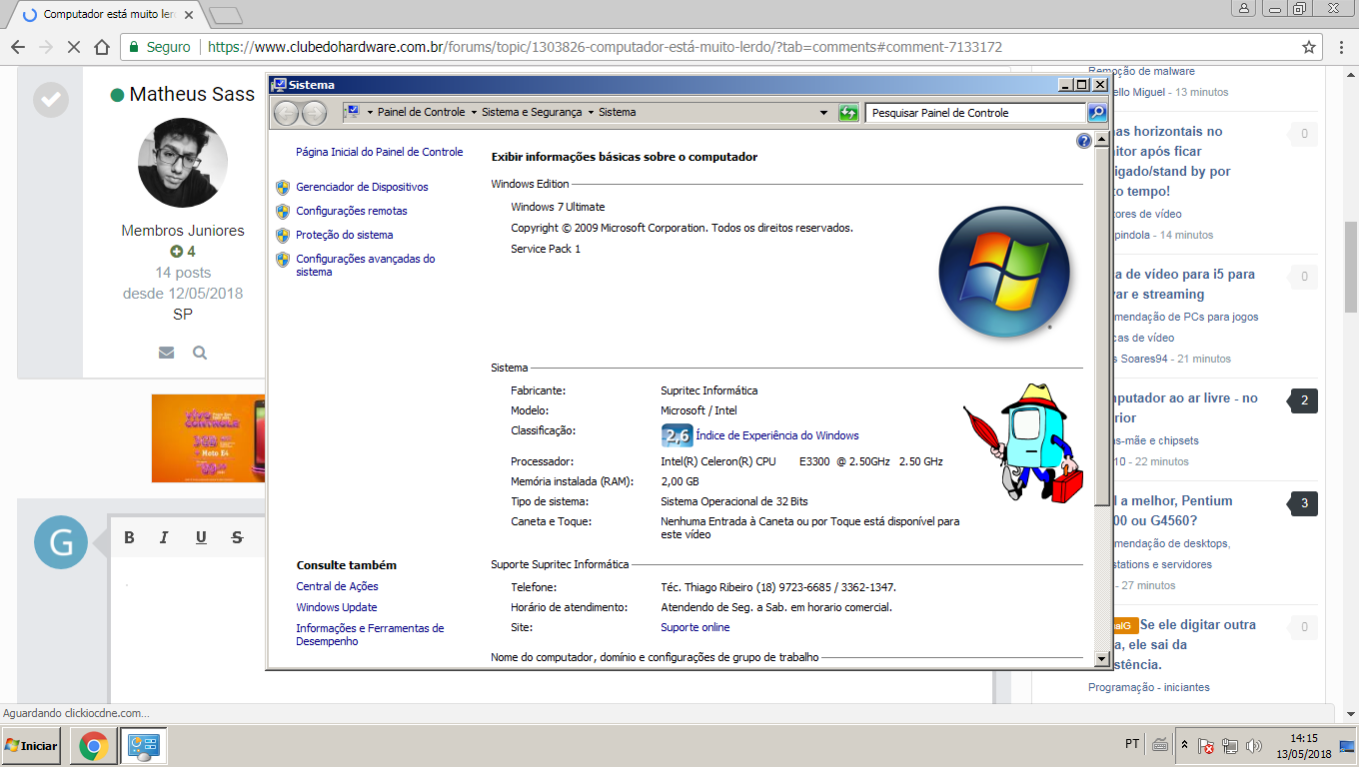The height and width of the screenshot is (767, 1359).
Task: Toggle italic in the reply editor
Action: click(x=164, y=537)
